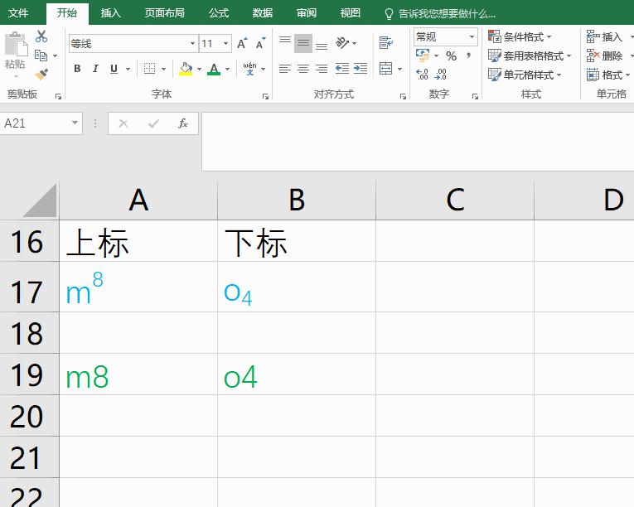Decrease decimal places
This screenshot has width=634, height=507.
pyautogui.click(x=440, y=75)
